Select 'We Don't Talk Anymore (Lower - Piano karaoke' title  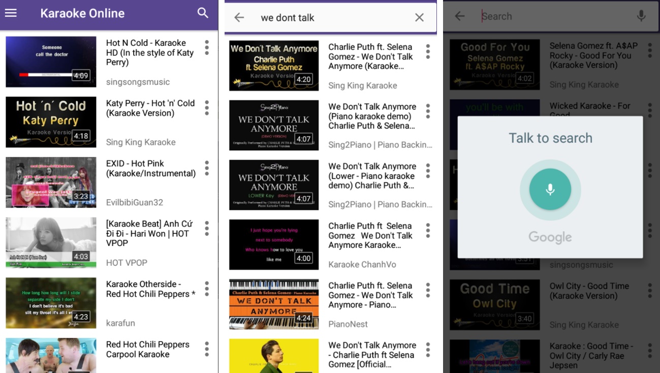pyautogui.click(x=372, y=175)
